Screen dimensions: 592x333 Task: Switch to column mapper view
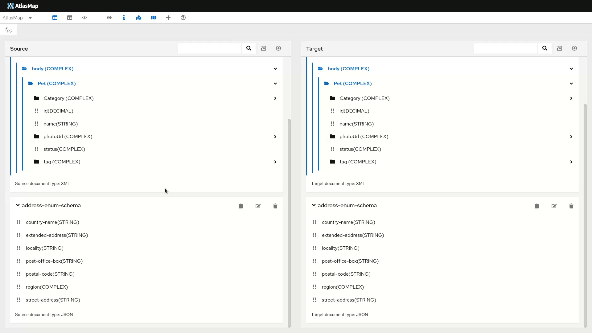55,18
